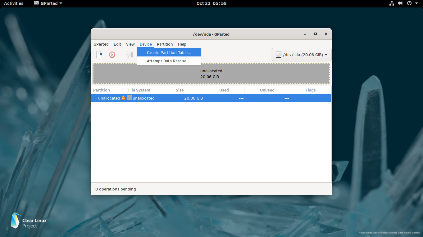
Task: Click the clock Oct 23 05:58
Action: pos(212,3)
